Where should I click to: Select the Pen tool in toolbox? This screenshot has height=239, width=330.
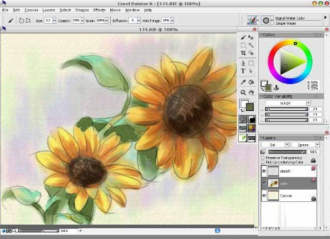243,63
